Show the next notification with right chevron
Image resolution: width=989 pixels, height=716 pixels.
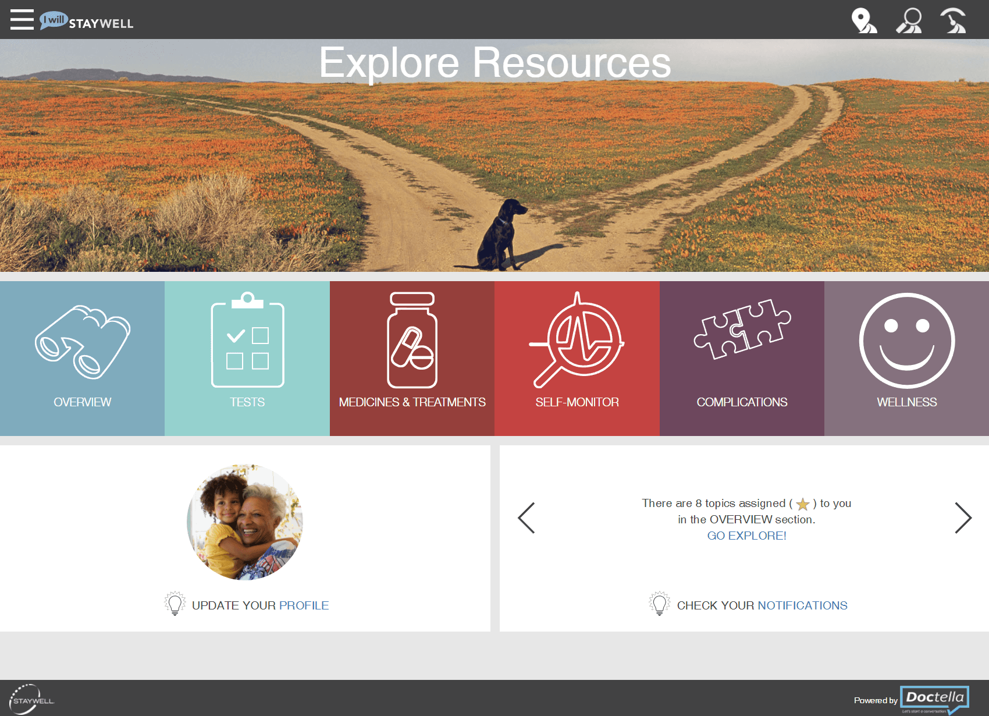963,517
